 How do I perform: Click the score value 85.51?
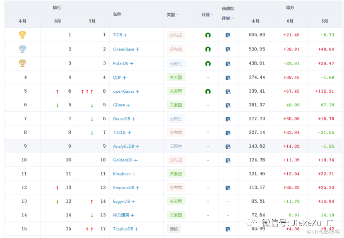pyautogui.click(x=258, y=201)
